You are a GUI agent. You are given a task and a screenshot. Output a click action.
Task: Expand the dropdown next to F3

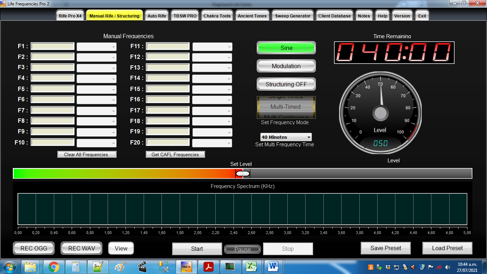coord(97,68)
